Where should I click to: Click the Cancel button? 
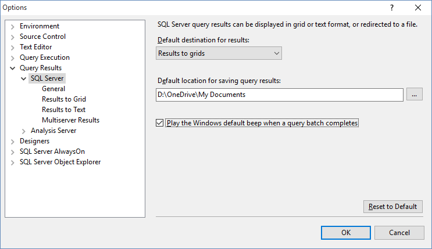(399, 233)
